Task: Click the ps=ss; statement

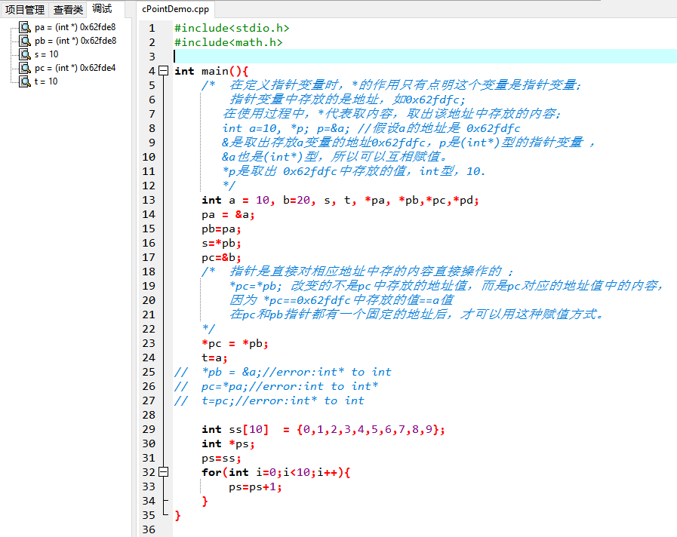Action: pos(221,458)
